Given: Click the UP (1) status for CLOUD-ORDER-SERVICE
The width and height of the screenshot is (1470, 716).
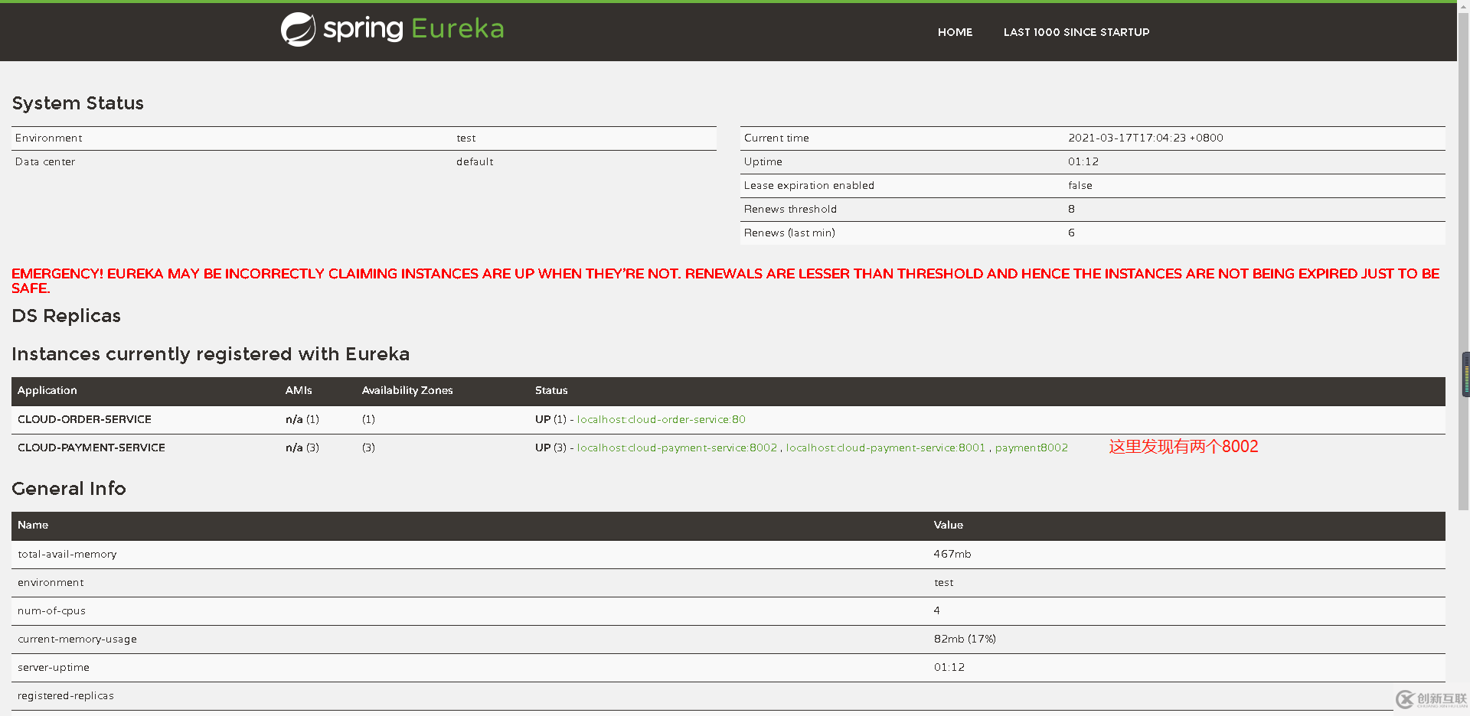Looking at the screenshot, I should 550,419.
